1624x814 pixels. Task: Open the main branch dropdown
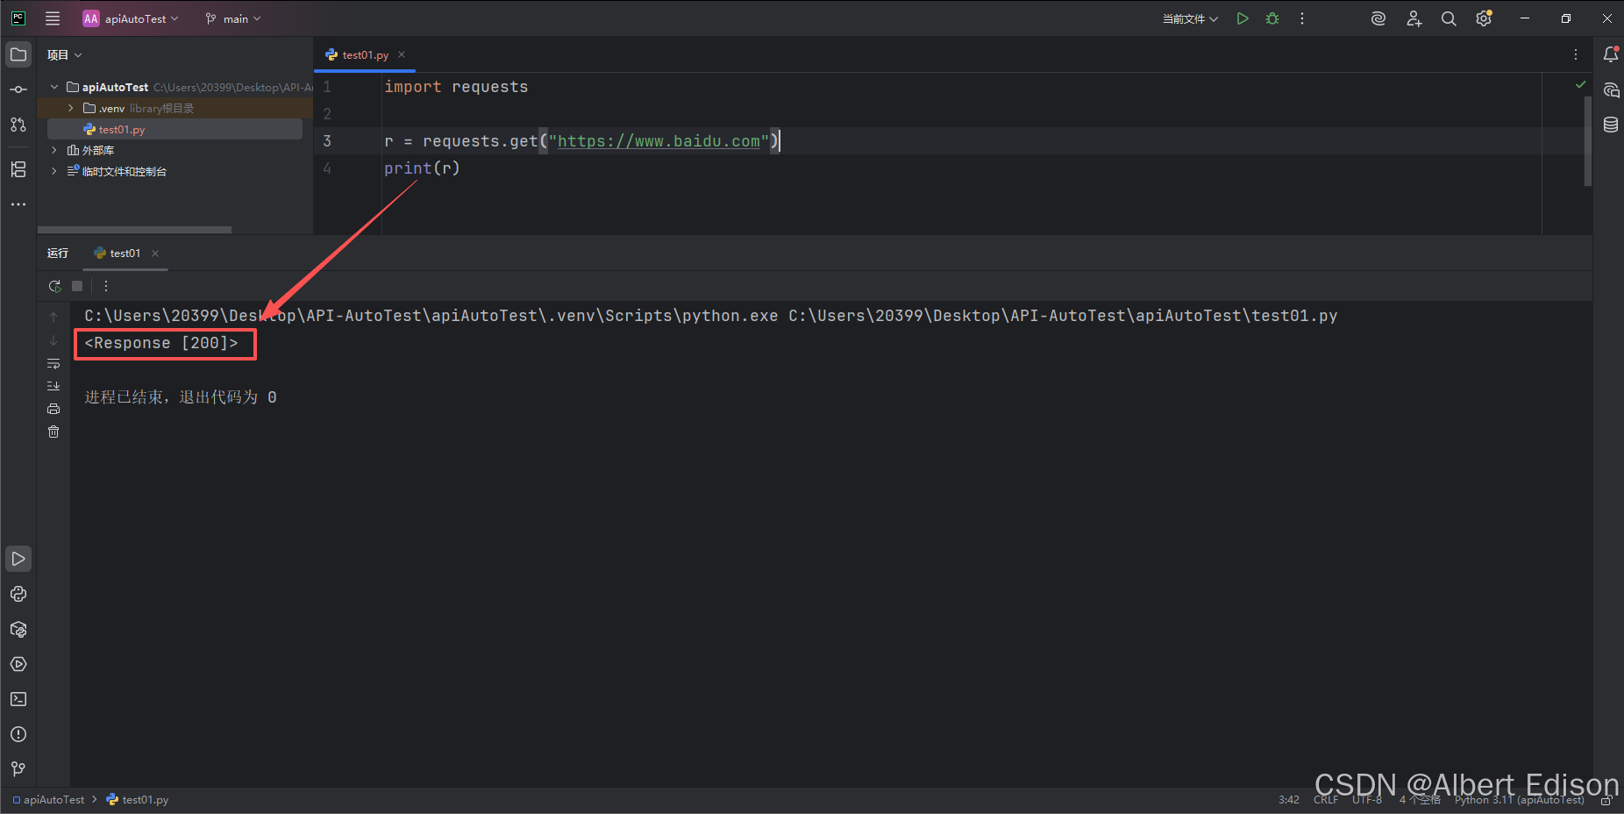(x=233, y=18)
